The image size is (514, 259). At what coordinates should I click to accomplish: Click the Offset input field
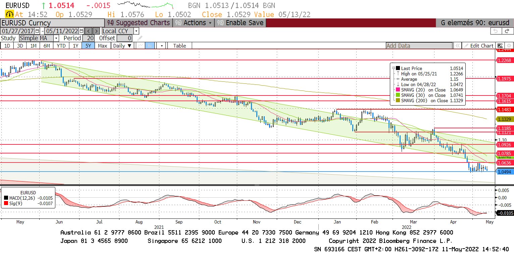coord(124,38)
